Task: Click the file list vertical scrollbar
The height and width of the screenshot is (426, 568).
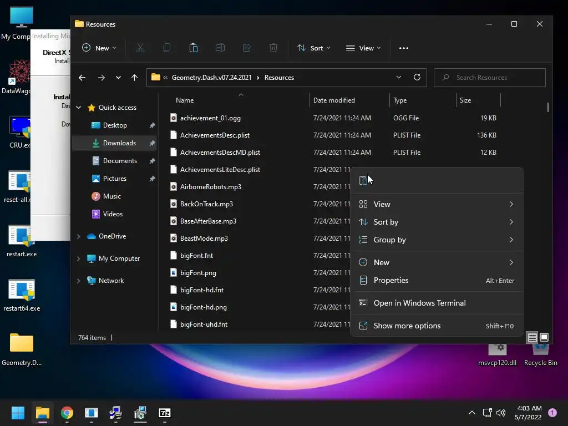Action: pyautogui.click(x=547, y=108)
